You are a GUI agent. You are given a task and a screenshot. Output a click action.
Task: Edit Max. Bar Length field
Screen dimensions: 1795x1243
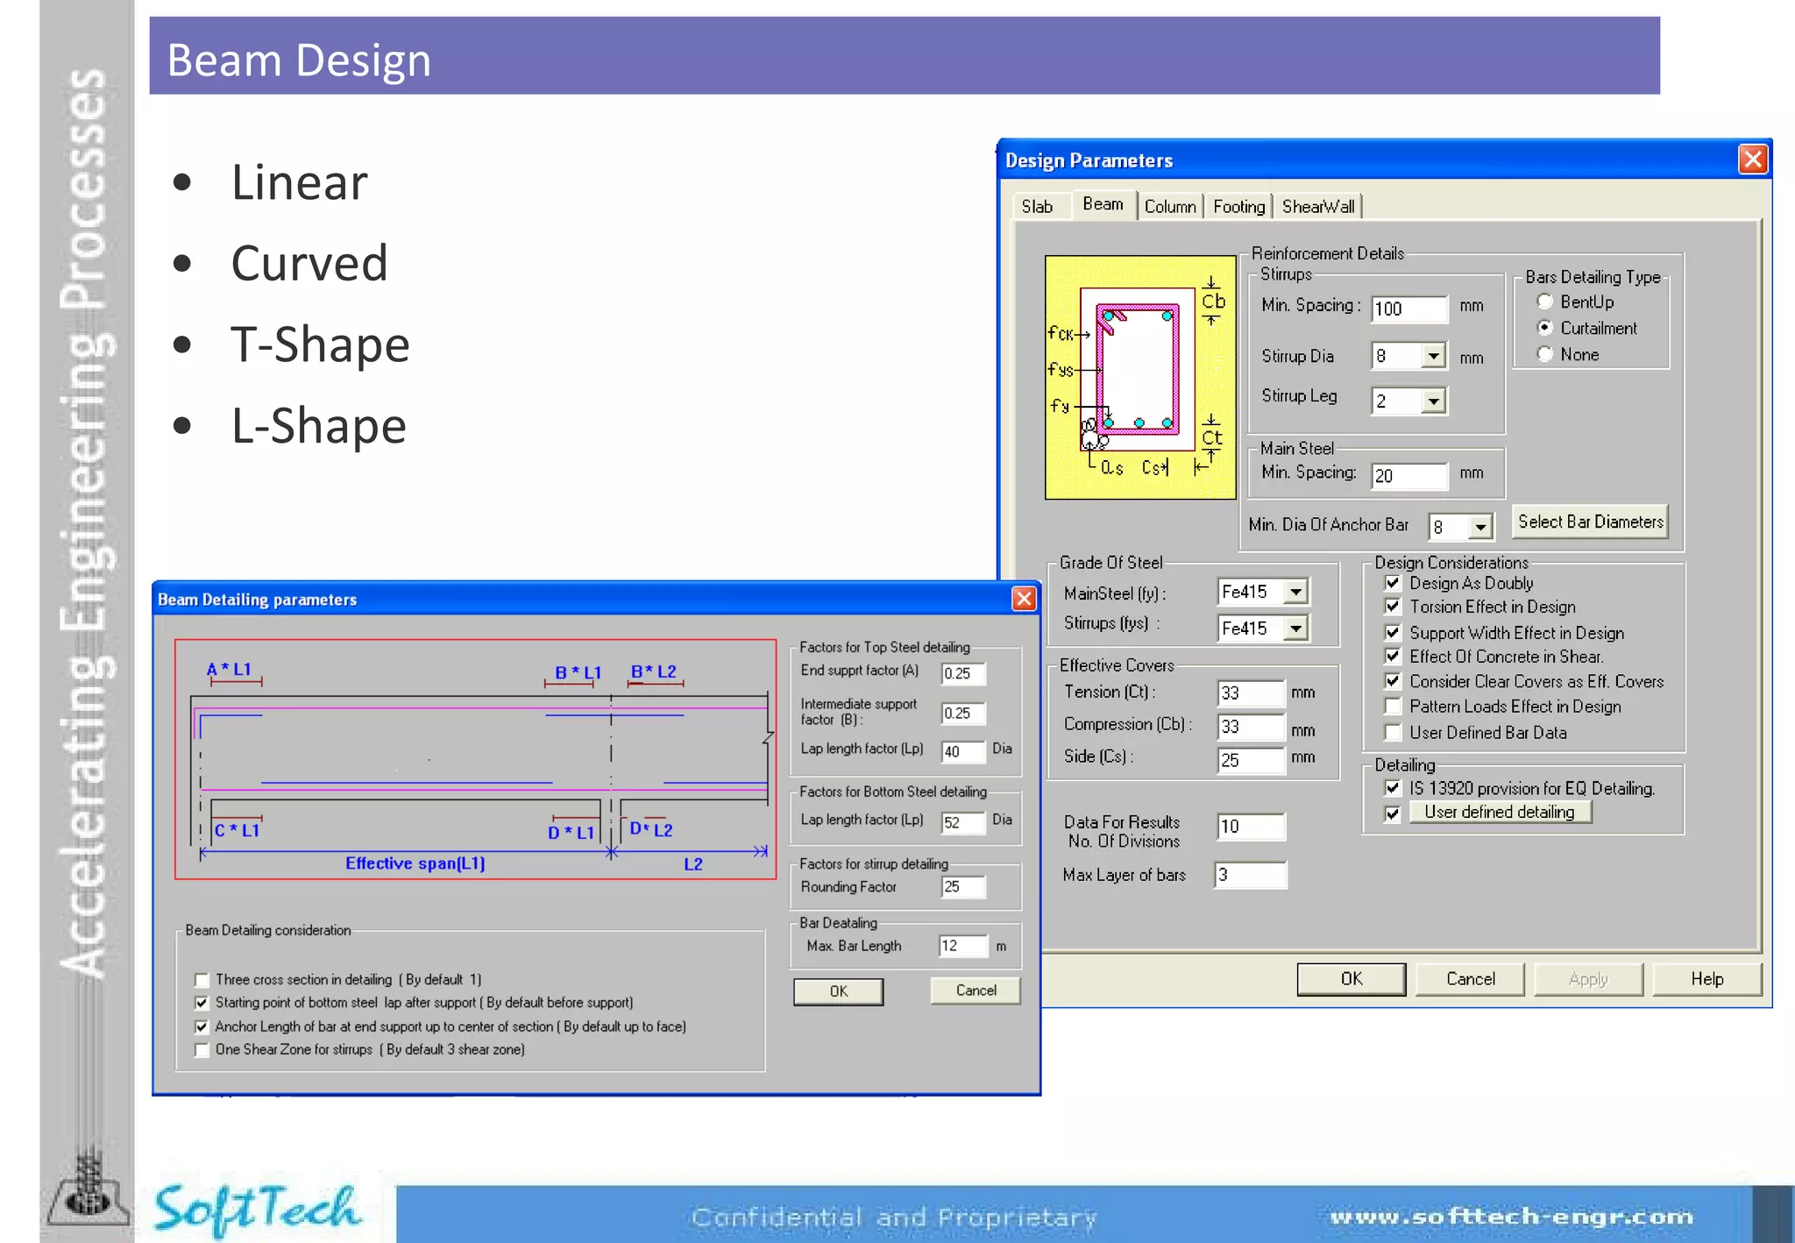pos(963,946)
